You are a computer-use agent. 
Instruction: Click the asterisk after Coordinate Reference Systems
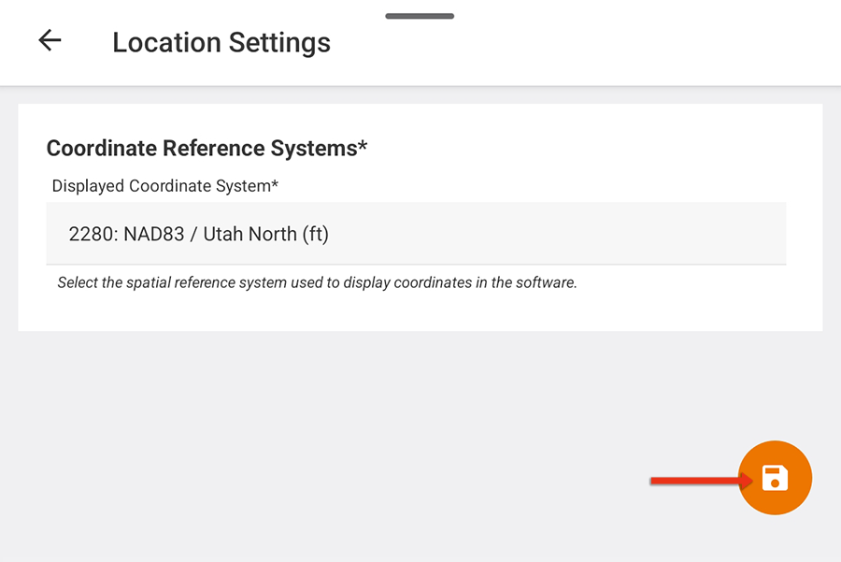click(363, 145)
